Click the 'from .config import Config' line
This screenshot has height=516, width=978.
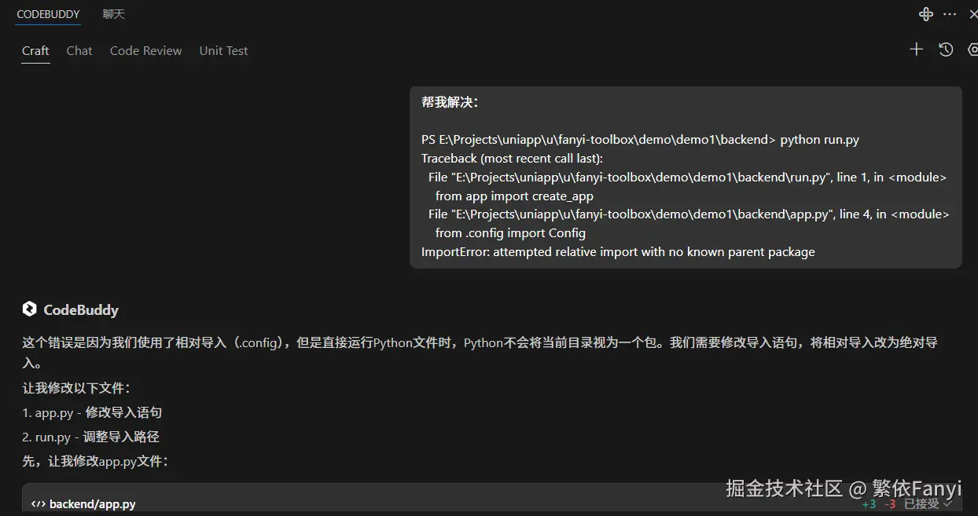click(x=510, y=233)
